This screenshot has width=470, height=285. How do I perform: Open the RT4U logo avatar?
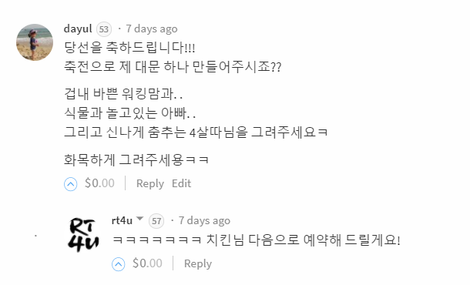click(x=83, y=234)
